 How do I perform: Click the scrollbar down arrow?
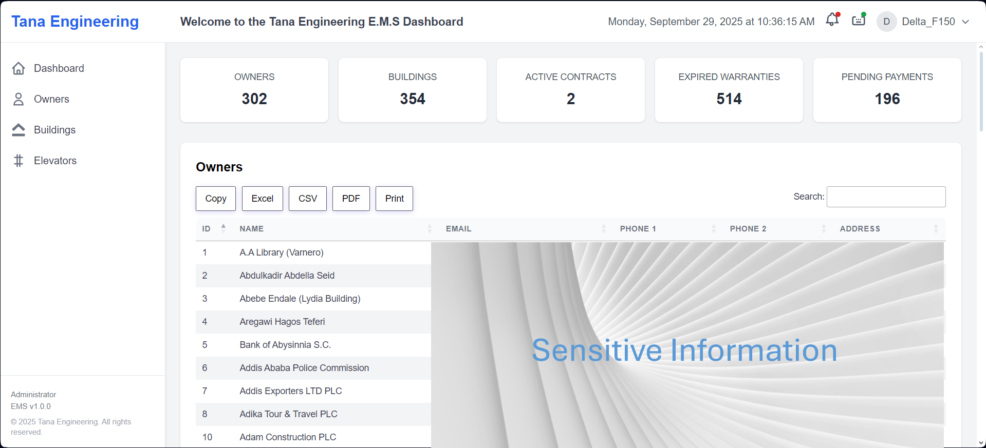981,443
